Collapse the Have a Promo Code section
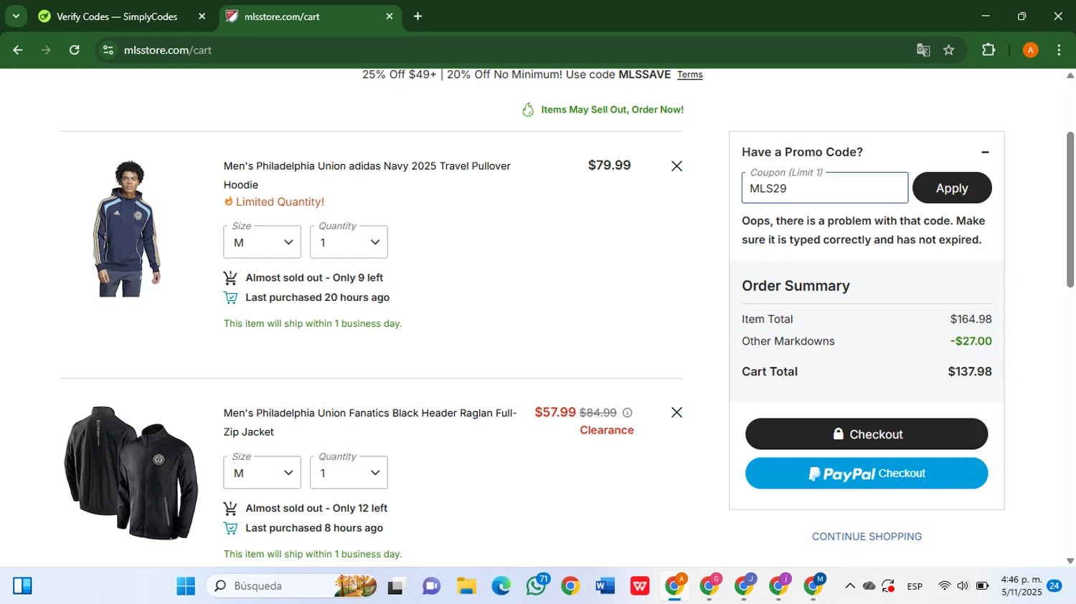 point(985,152)
